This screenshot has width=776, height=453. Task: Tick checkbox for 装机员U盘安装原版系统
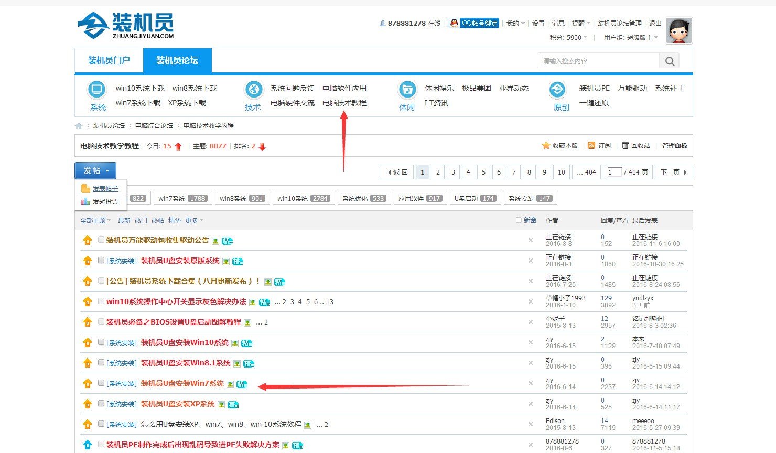pos(101,261)
